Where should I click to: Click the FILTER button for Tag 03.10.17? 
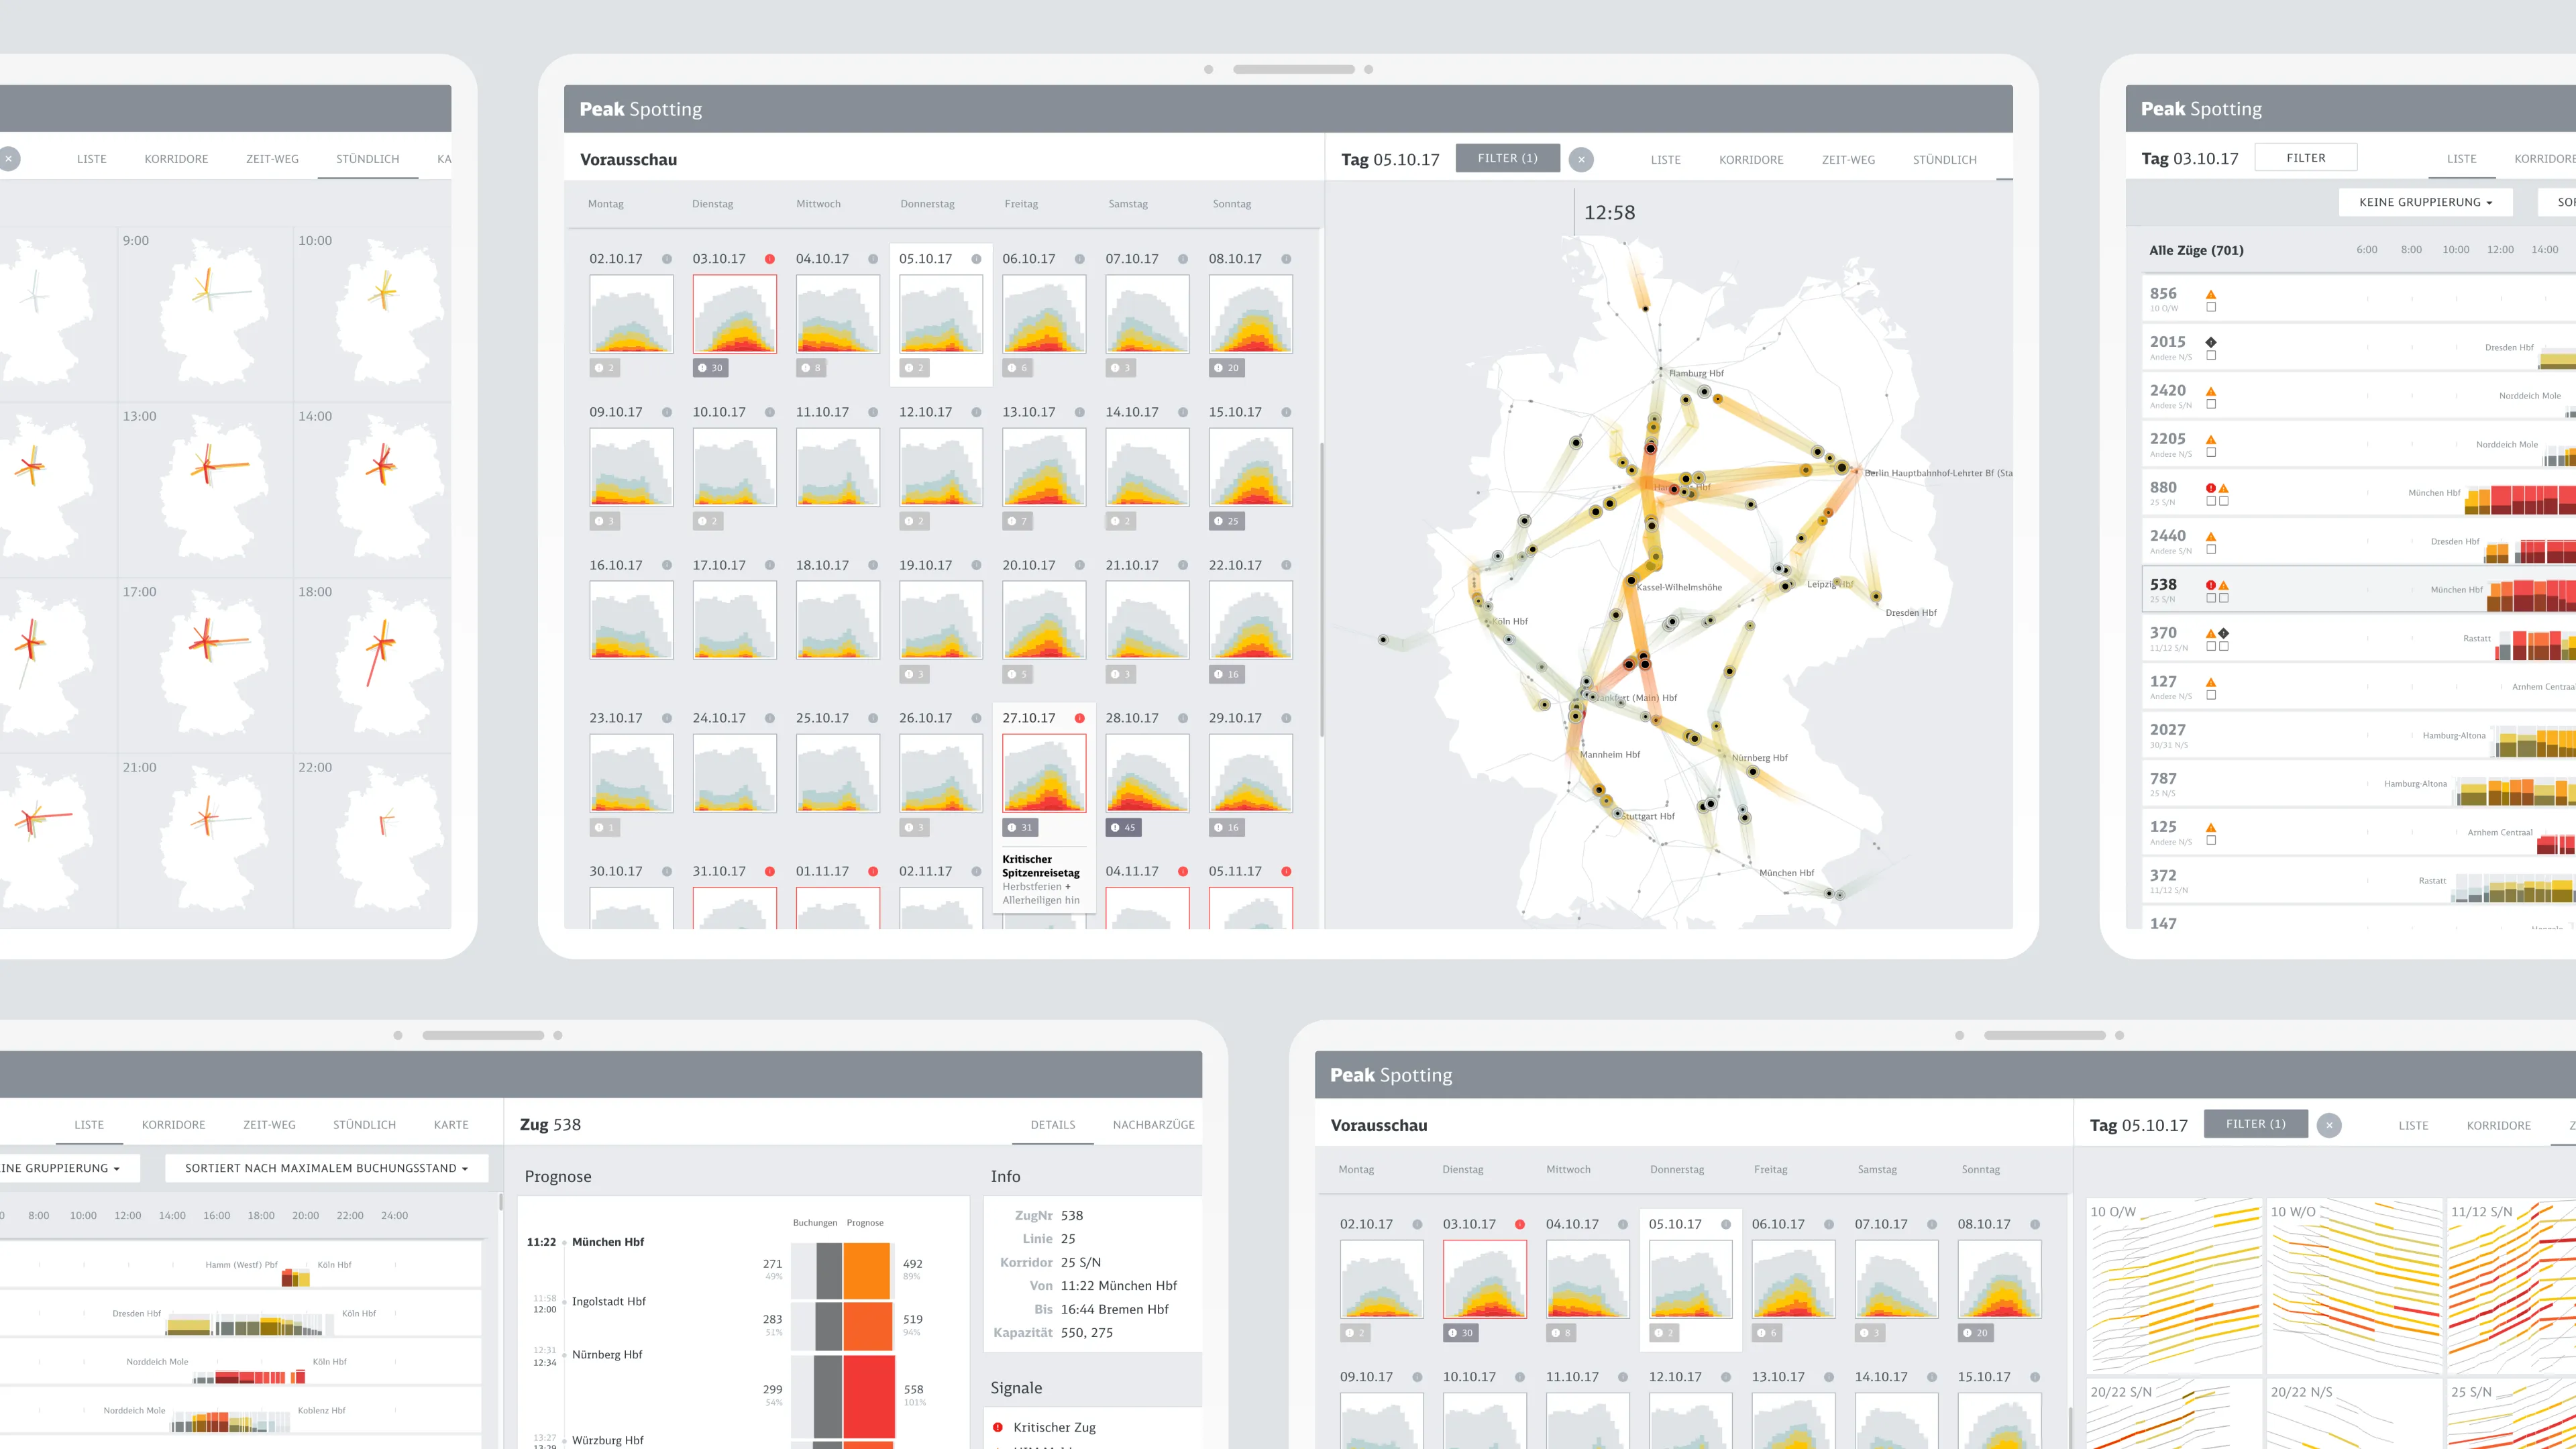[2305, 158]
